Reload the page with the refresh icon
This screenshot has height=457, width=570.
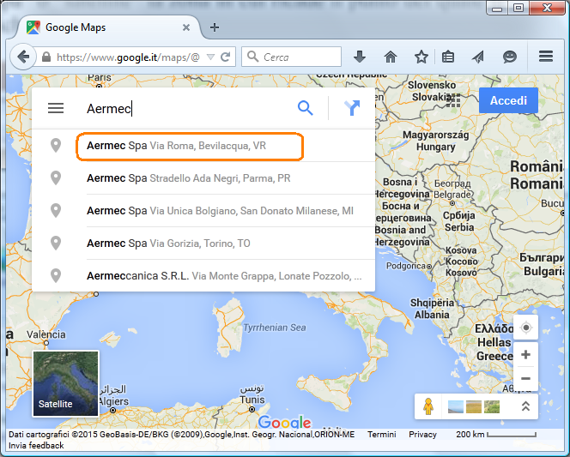click(x=226, y=57)
